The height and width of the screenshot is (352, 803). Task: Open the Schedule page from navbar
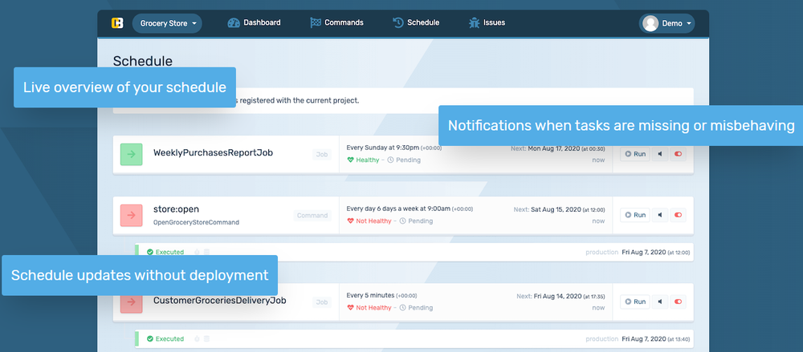click(416, 22)
